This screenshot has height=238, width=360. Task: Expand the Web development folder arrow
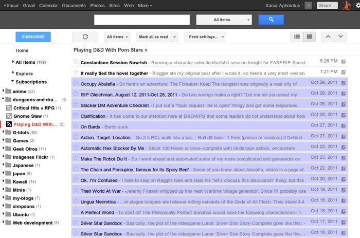coord(3,222)
